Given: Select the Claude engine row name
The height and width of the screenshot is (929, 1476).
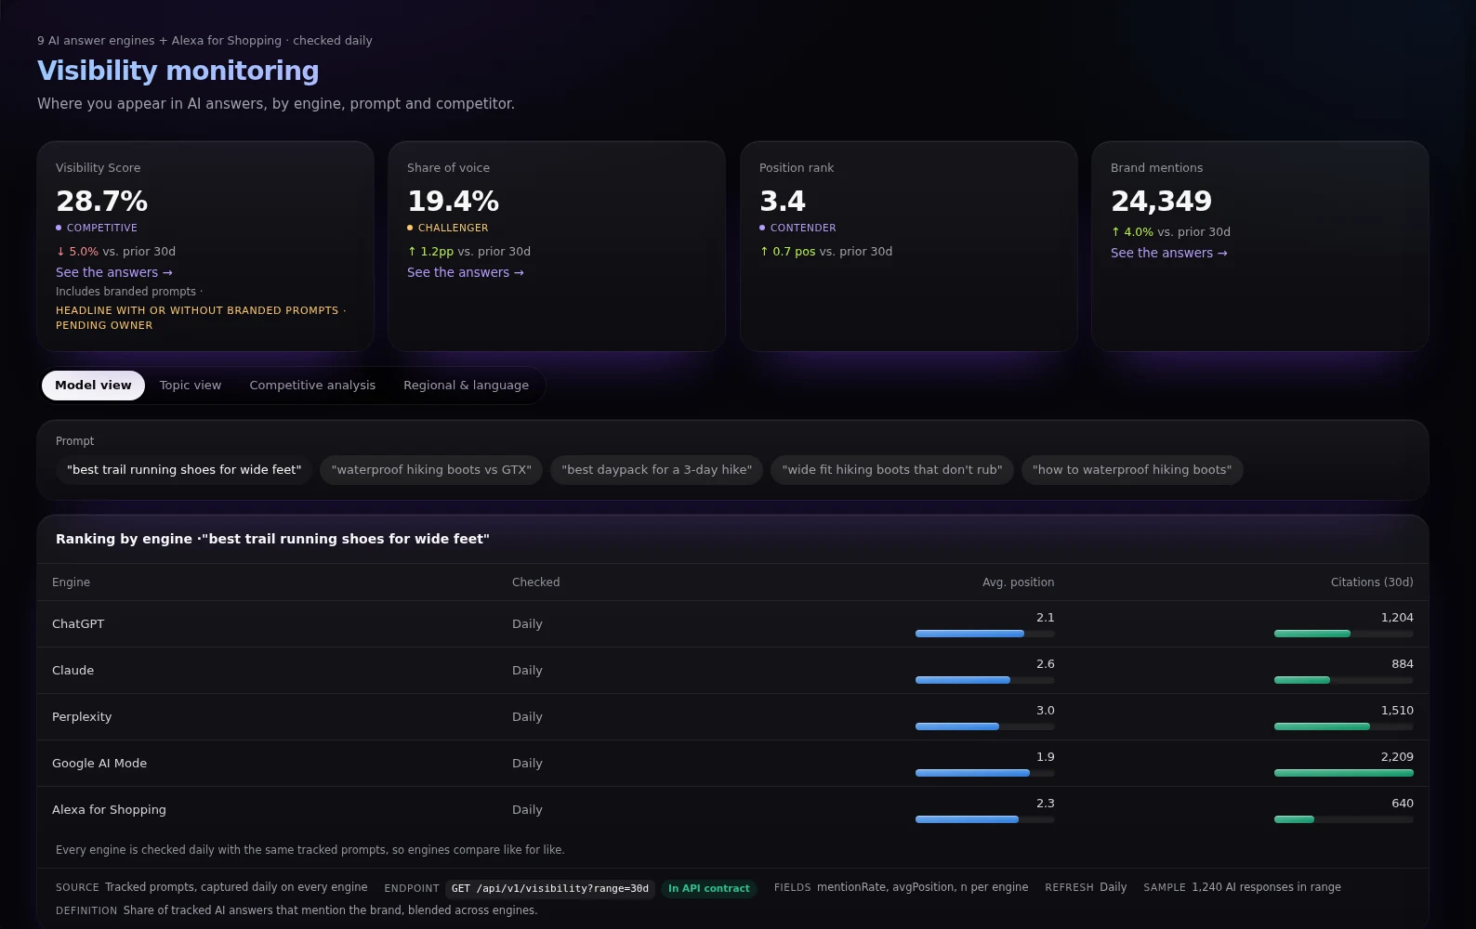Looking at the screenshot, I should [x=72, y=671].
